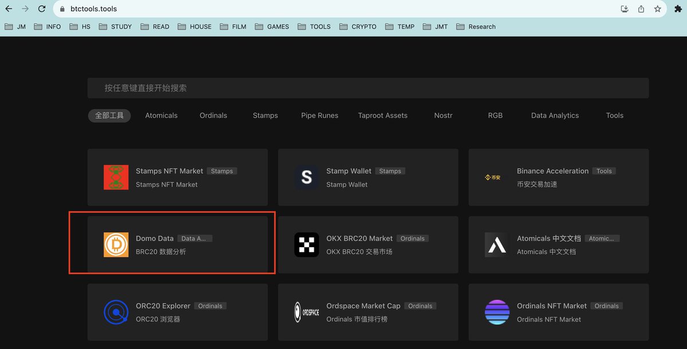
Task: Select the Data Analytics filter tab
Action: point(555,116)
